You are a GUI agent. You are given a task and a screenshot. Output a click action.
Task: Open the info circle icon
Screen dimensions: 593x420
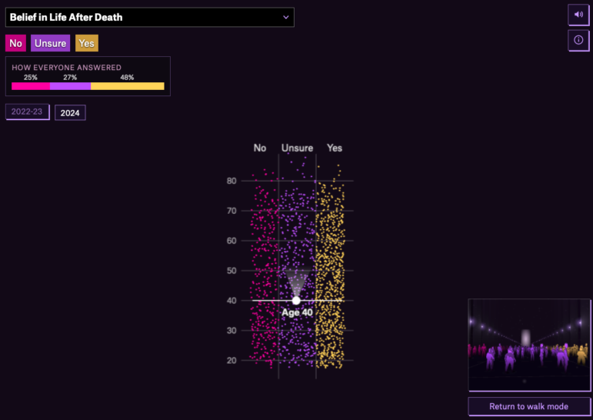pos(578,40)
